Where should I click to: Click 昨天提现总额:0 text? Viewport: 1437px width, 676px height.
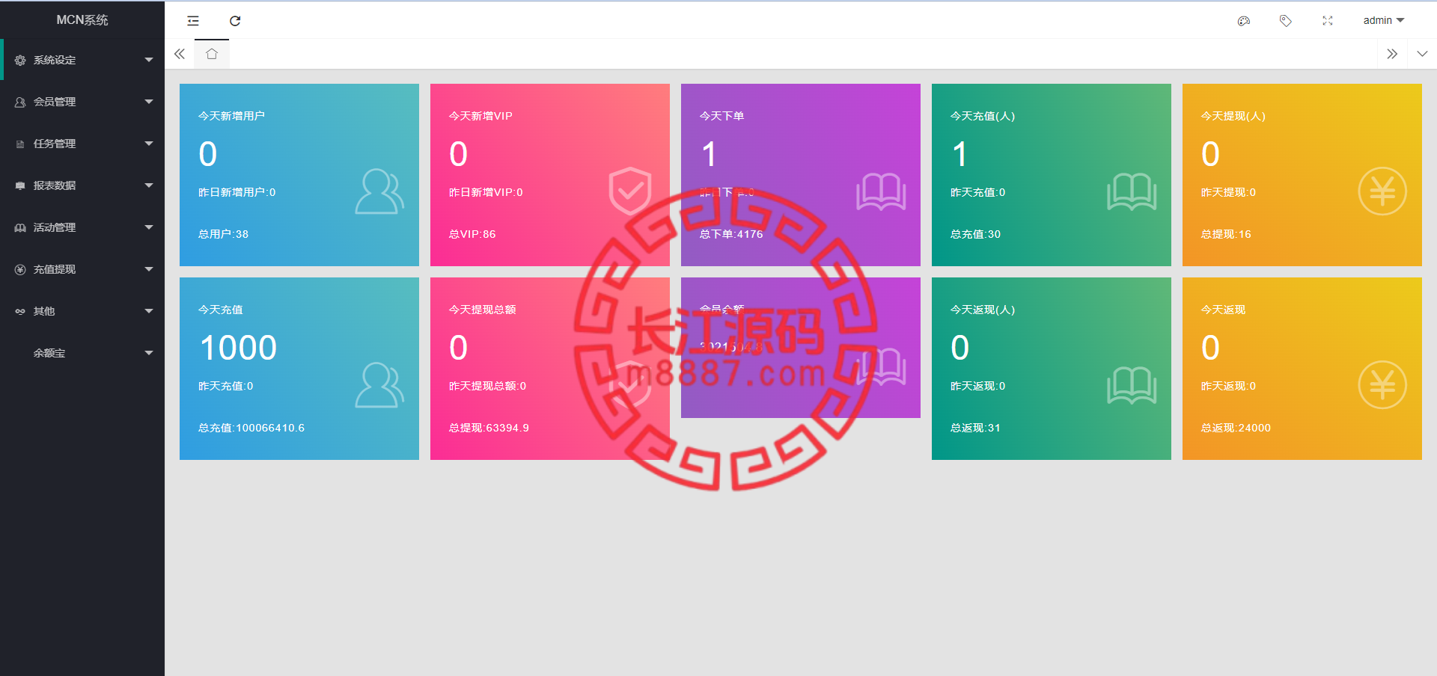click(487, 386)
